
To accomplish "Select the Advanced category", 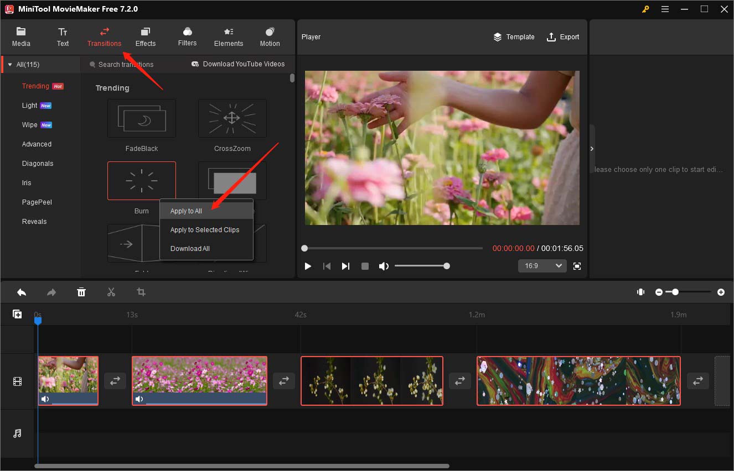I will (37, 144).
